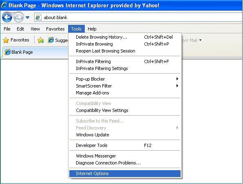Choose InPrivate Filtering menu entry

pyautogui.click(x=125, y=61)
